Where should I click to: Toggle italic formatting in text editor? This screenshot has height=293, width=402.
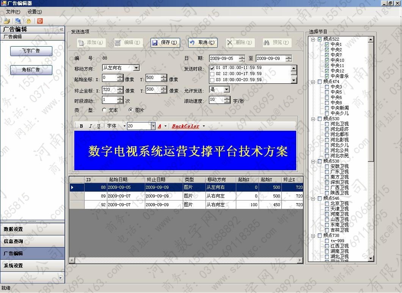90,126
